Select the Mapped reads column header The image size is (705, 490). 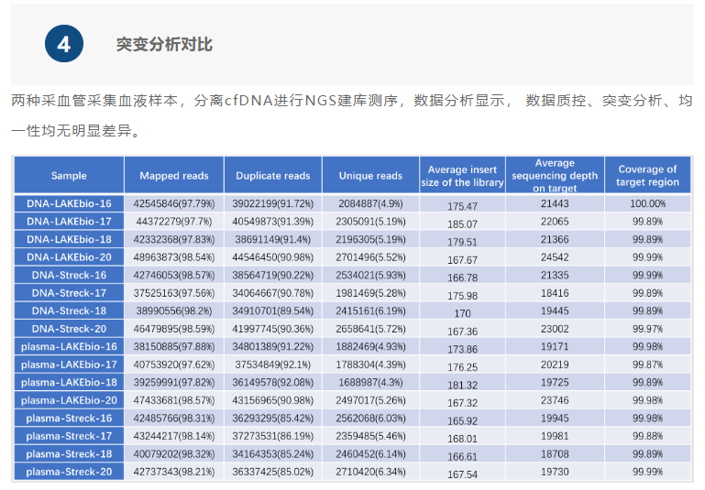[x=173, y=176]
